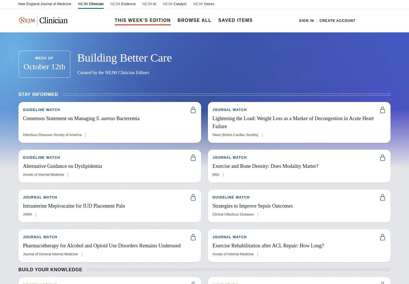Click Clinical Infectious Diseases source text
The width and height of the screenshot is (409, 284).
(x=233, y=214)
